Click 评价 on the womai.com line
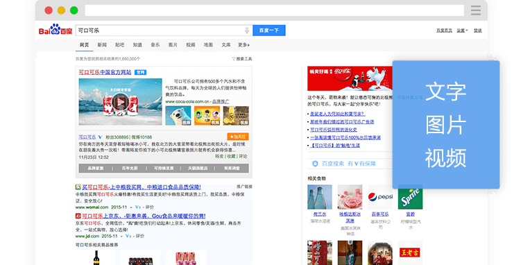 pyautogui.click(x=150, y=207)
